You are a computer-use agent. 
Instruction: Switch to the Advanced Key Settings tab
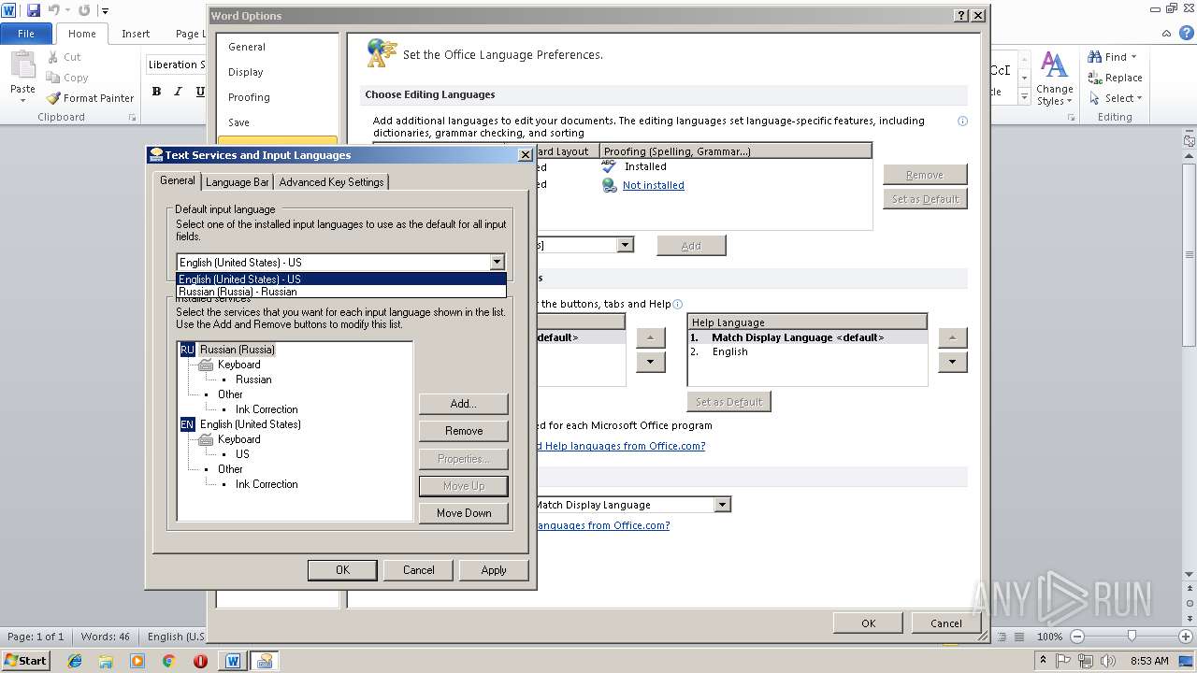pyautogui.click(x=331, y=182)
